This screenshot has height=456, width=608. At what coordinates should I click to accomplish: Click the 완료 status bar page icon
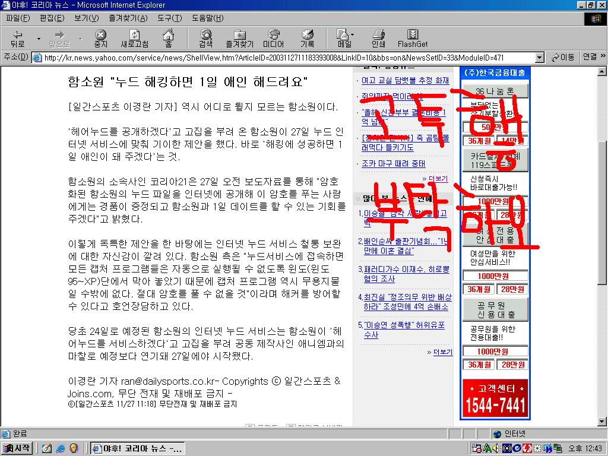(6, 434)
